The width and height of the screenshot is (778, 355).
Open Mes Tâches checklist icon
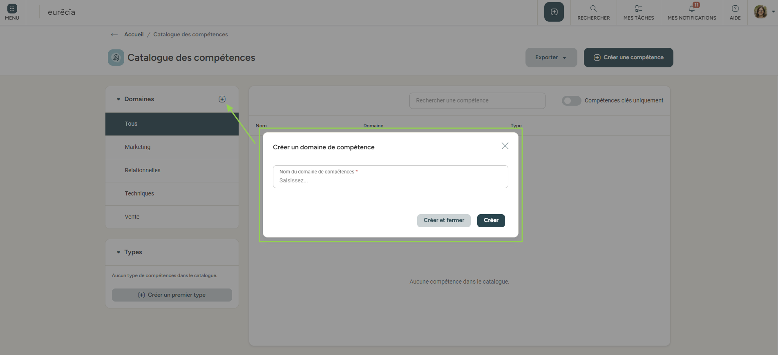638,9
